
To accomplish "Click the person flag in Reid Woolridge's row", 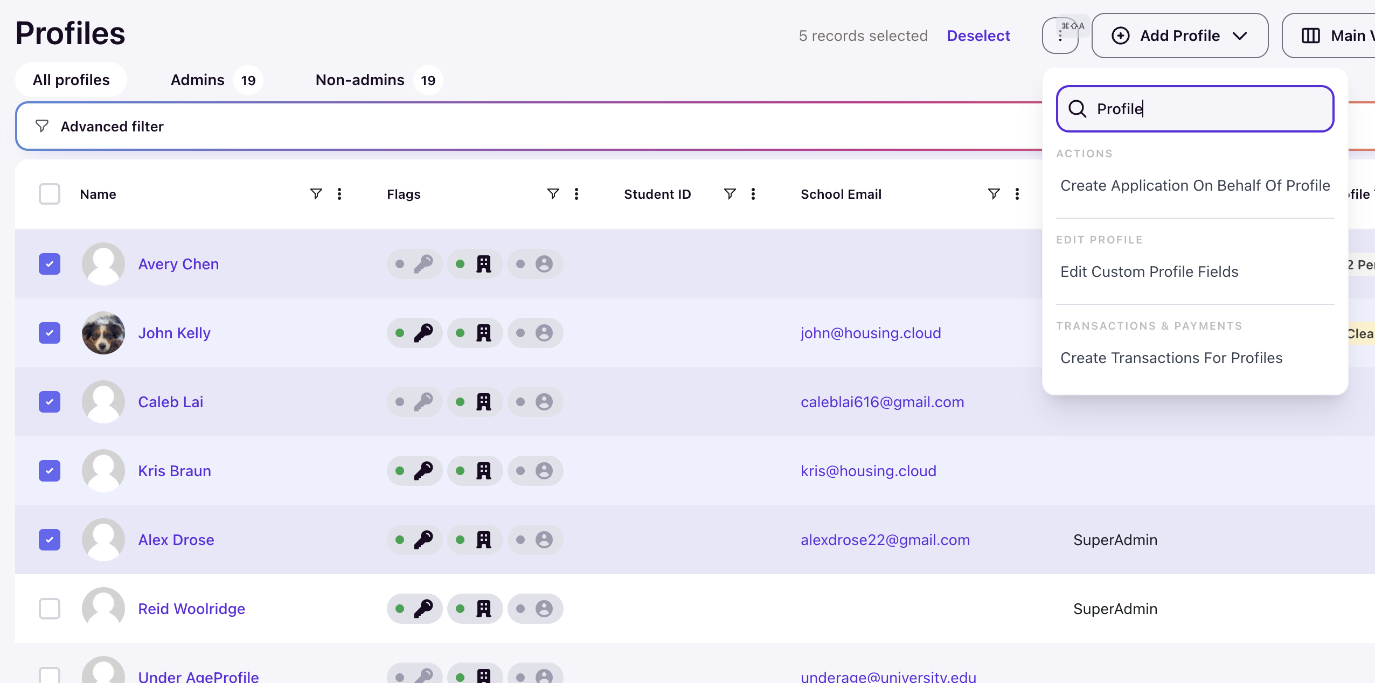I will point(536,609).
